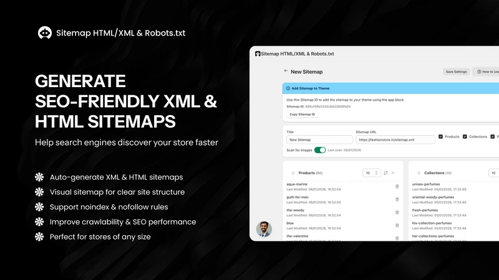
Task: Click the info icon in Add Sitemap to Theme banner
Action: [288, 88]
